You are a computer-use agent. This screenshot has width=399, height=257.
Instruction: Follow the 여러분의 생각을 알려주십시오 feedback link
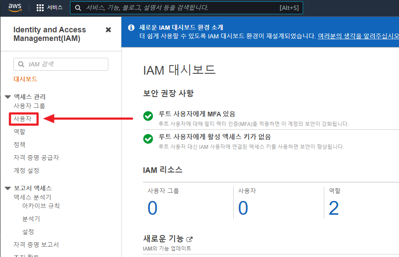tap(358, 36)
